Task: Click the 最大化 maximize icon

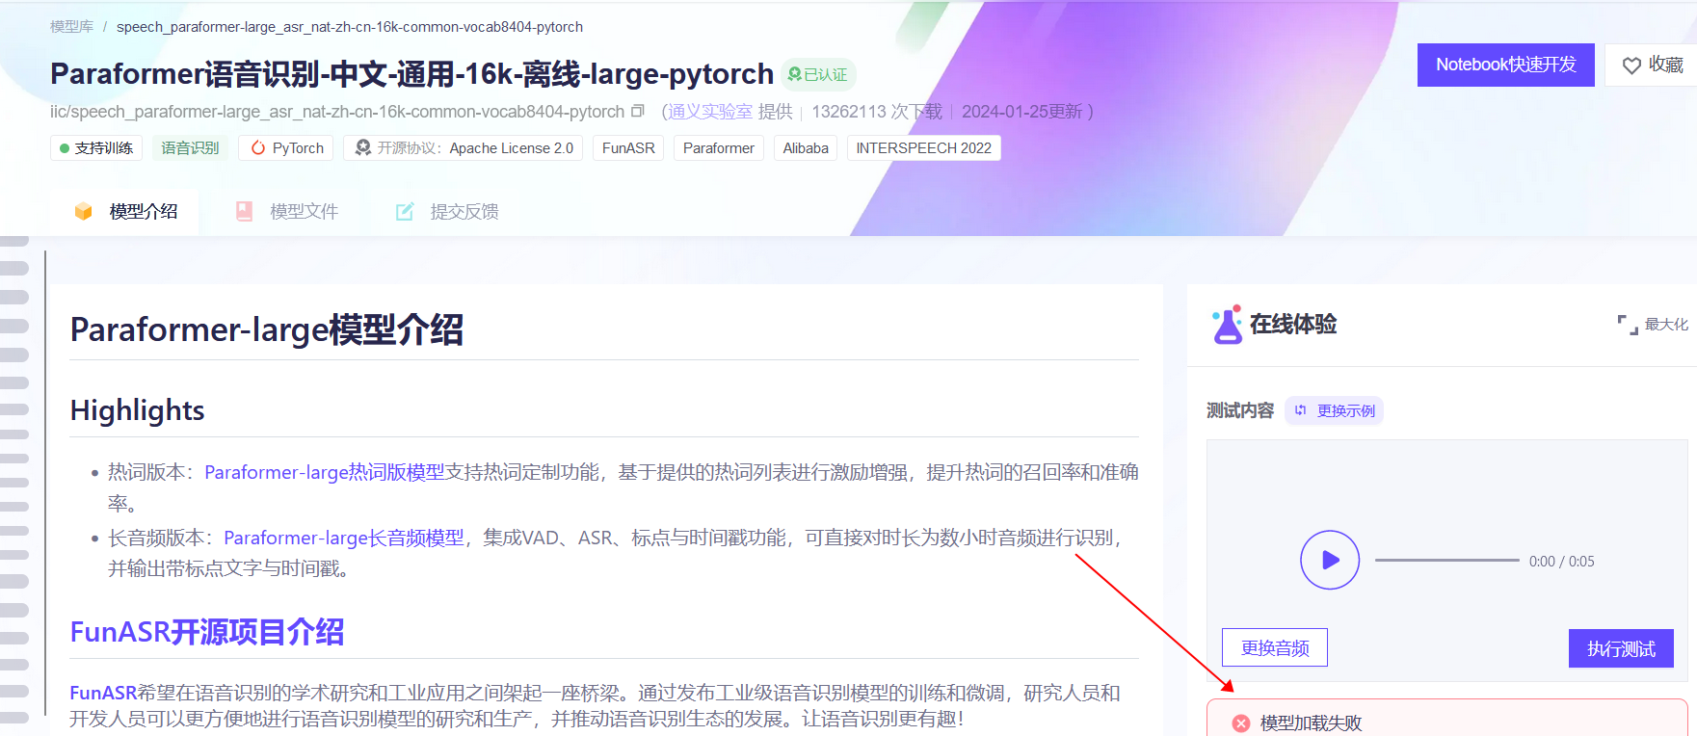Action: (x=1628, y=325)
